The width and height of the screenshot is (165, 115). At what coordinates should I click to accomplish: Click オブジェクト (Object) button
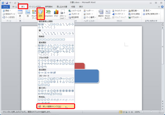(x=134, y=17)
